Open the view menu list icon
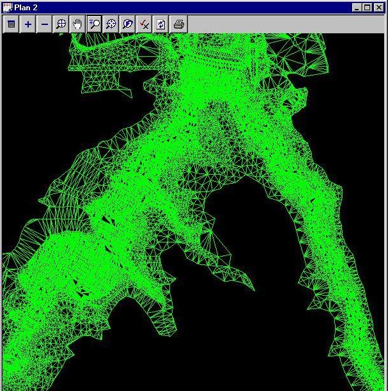This screenshot has height=391, width=388. click(x=12, y=24)
